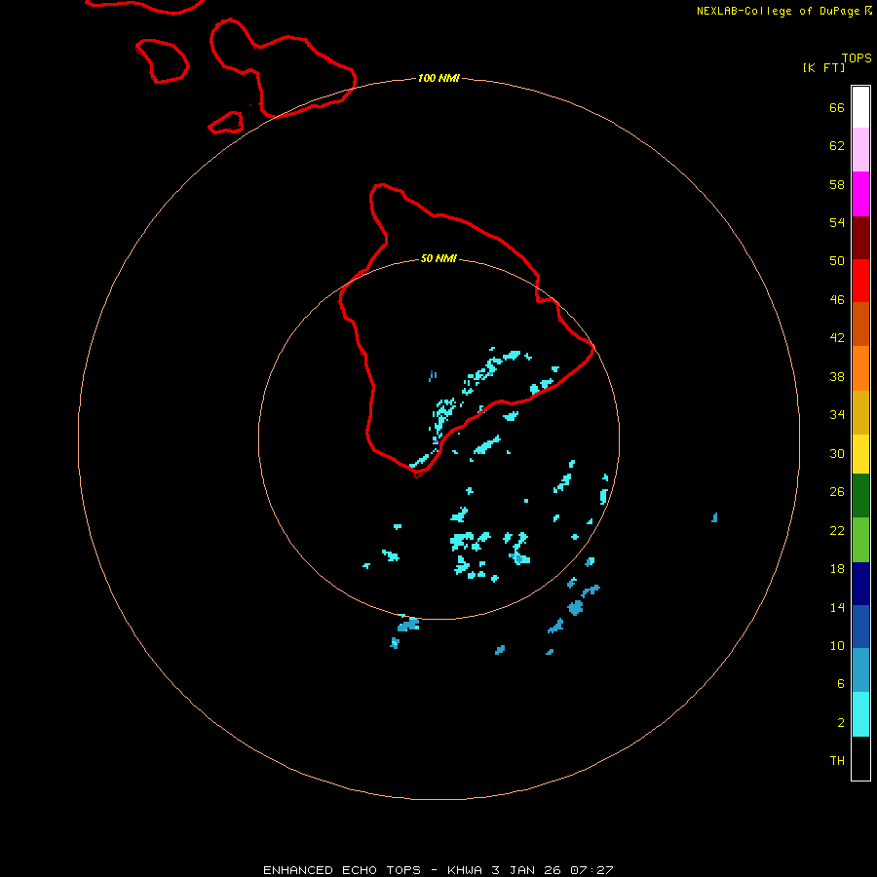Click the gold 38 kft legend swatch

click(x=860, y=412)
